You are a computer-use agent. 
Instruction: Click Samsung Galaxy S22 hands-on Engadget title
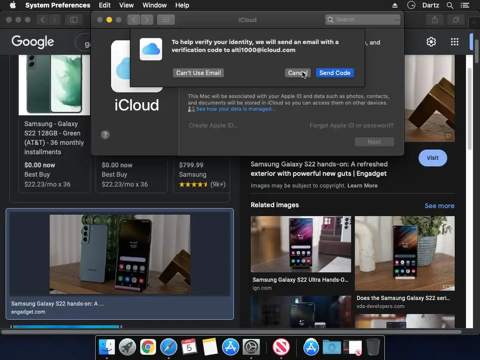tap(319, 169)
